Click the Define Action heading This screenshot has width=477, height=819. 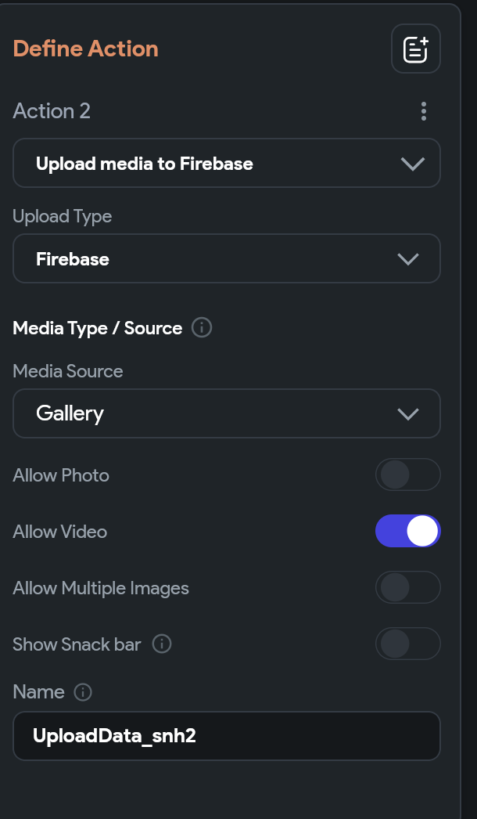tap(85, 49)
